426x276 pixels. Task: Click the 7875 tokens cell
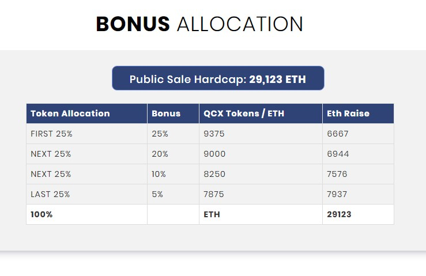(x=261, y=194)
